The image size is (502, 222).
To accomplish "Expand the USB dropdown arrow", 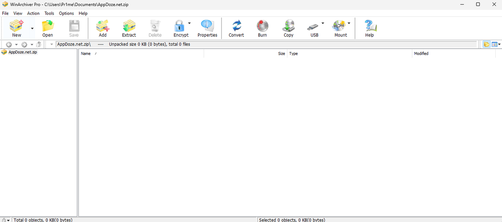I will coord(323,23).
